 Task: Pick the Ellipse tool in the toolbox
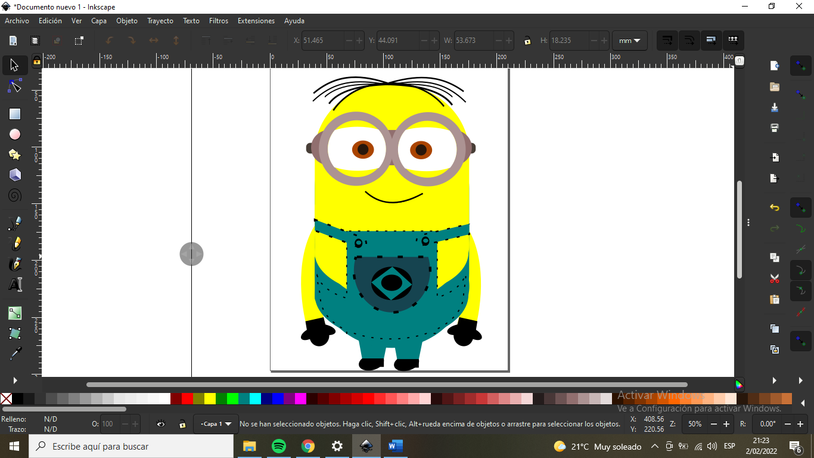(15, 135)
